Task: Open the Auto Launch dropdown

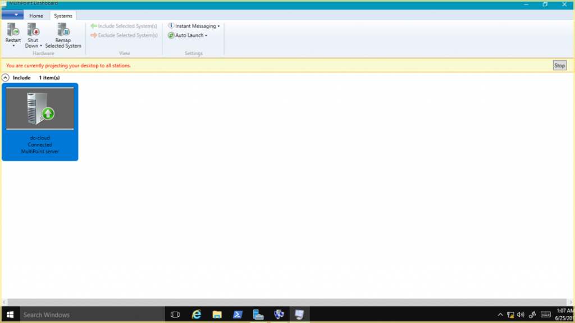Action: [x=188, y=35]
